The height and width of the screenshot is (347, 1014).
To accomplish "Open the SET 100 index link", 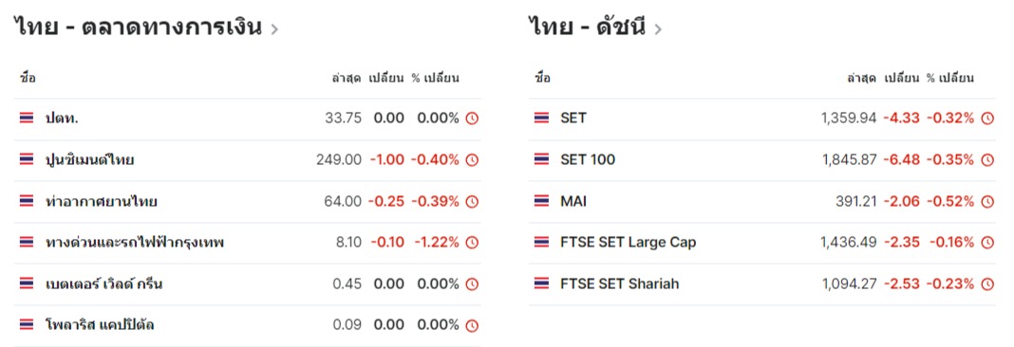I will tap(588, 159).
